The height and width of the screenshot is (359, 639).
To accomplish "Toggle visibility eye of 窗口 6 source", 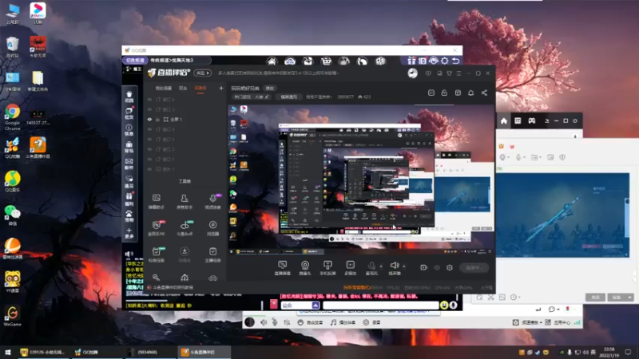I will pyautogui.click(x=149, y=99).
